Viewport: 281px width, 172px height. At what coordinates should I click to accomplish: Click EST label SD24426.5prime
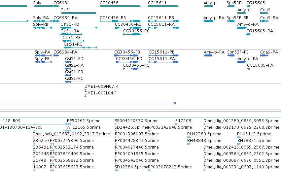(x=131, y=127)
